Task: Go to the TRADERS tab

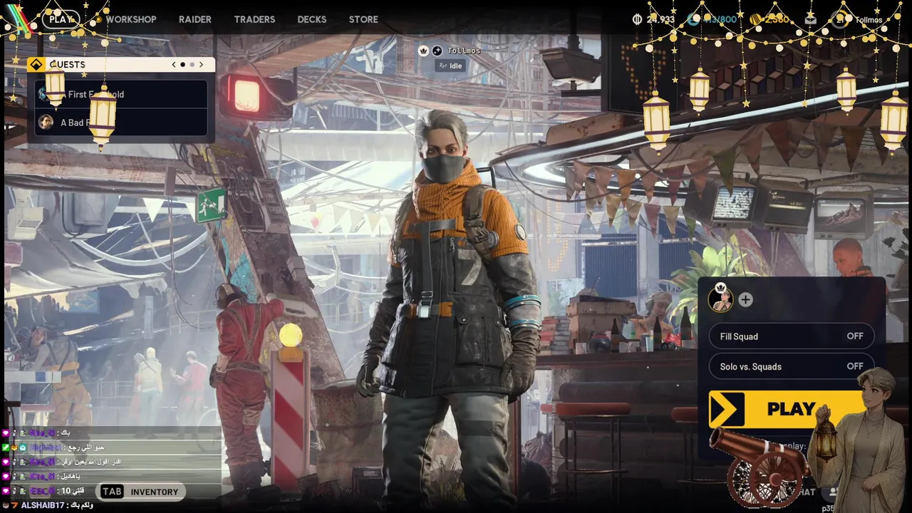Action: pyautogui.click(x=254, y=19)
